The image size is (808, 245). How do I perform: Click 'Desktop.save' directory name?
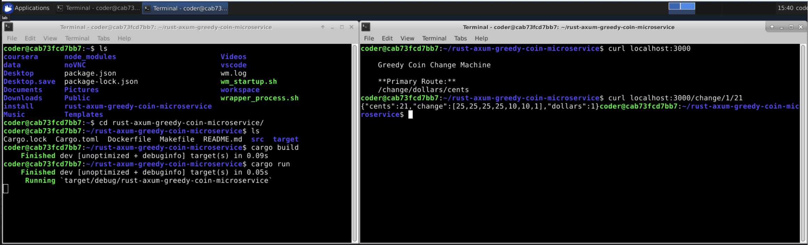pos(29,82)
